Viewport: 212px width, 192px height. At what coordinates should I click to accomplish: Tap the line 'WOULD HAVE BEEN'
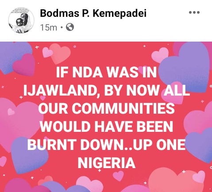pos(107,127)
